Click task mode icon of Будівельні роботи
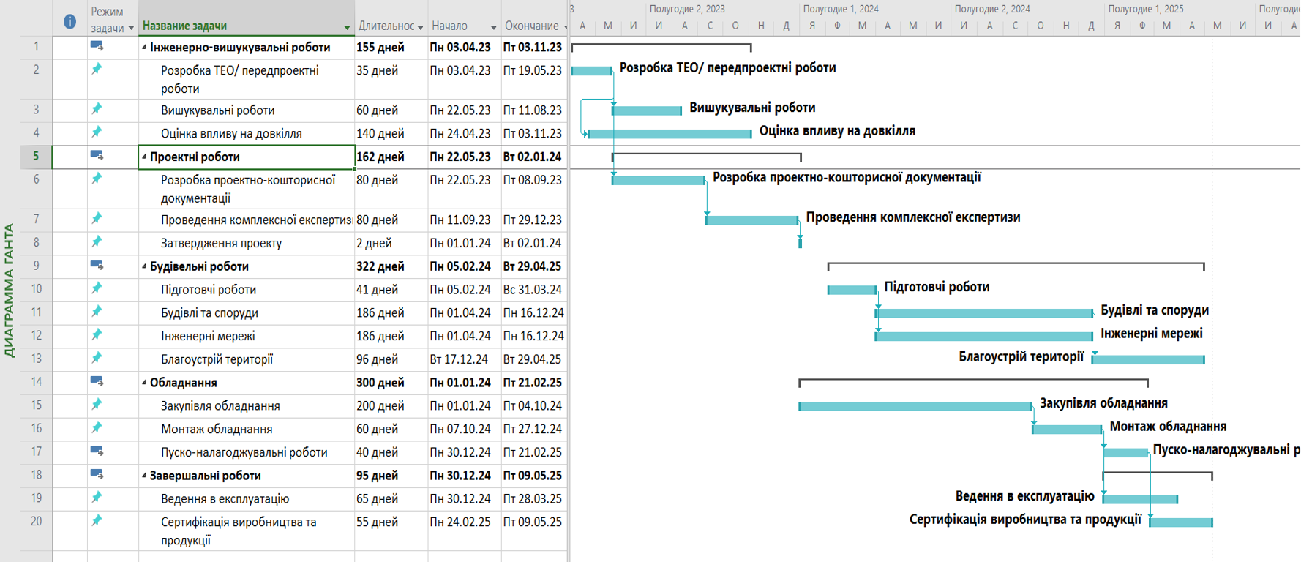Viewport: 1301px width, 562px height. point(97,266)
